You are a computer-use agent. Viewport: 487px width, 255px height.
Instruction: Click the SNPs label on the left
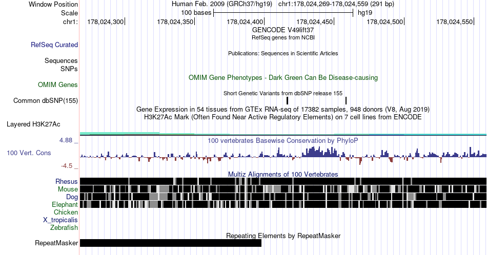(69, 69)
